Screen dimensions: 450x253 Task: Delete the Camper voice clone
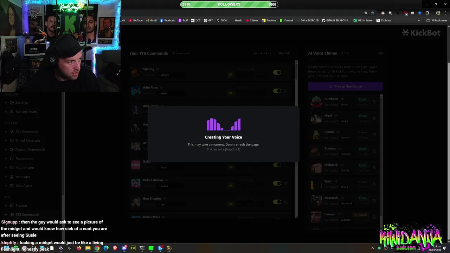tap(374, 217)
